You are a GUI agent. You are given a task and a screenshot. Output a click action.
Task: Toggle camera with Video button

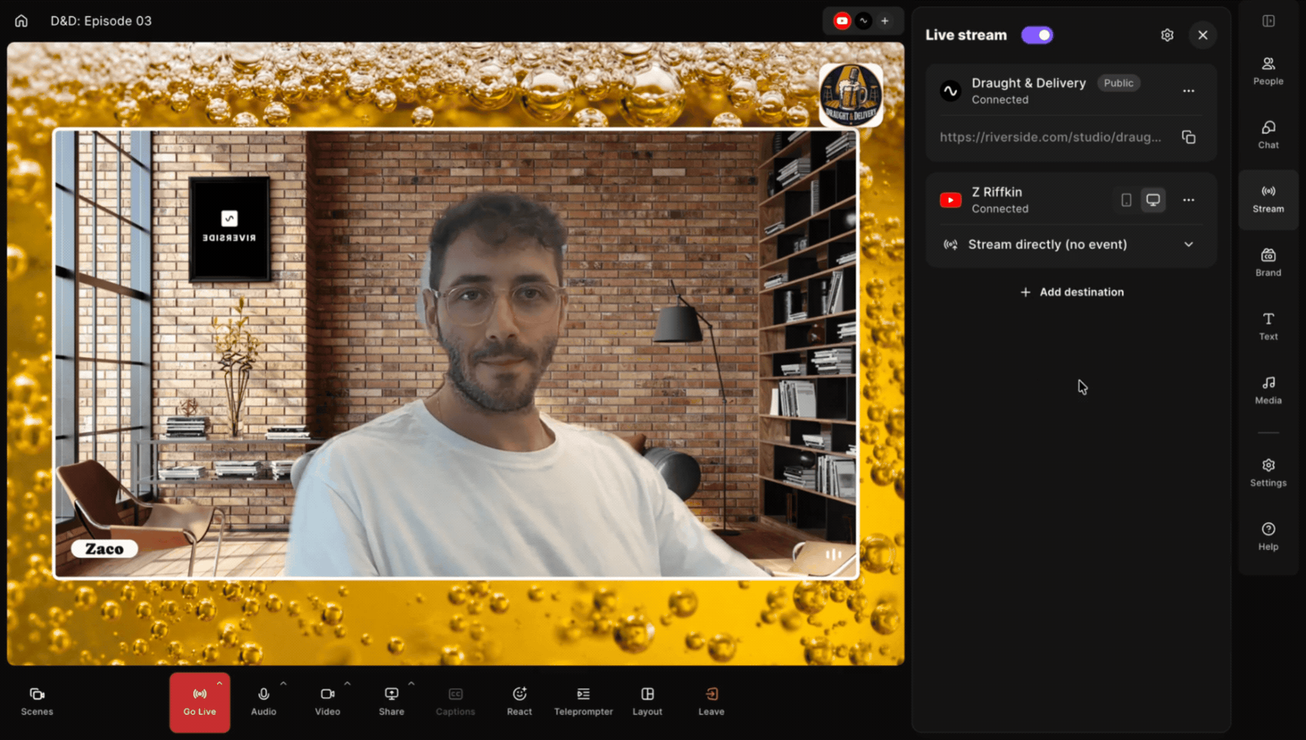tap(327, 702)
